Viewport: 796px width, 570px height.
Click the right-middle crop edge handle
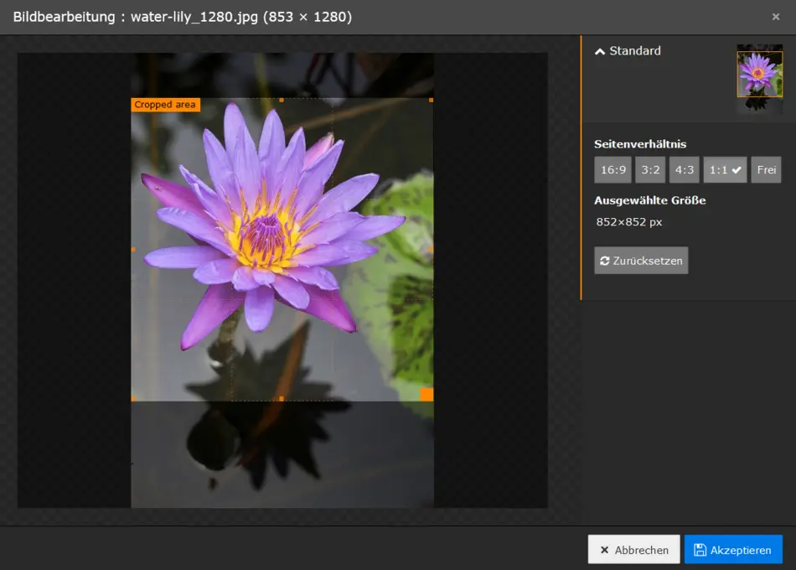[431, 249]
